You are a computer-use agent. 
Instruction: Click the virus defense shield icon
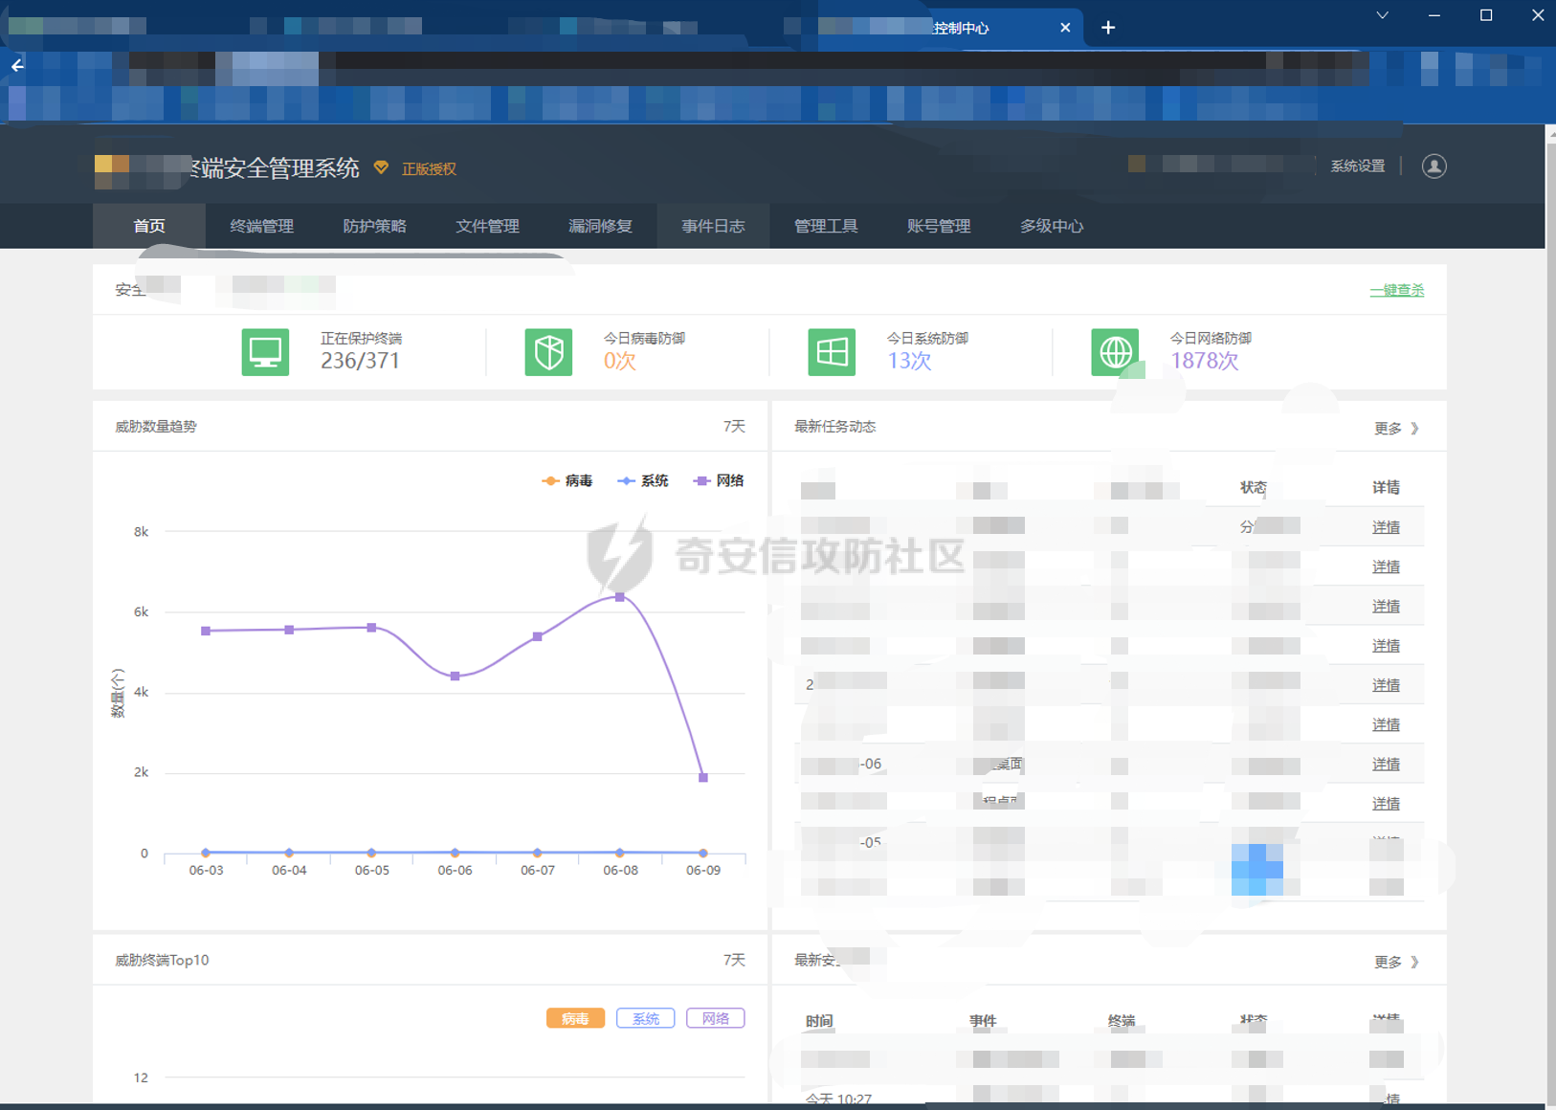point(548,352)
